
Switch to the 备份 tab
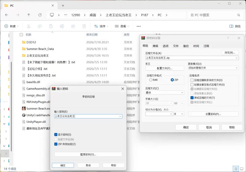(186, 46)
